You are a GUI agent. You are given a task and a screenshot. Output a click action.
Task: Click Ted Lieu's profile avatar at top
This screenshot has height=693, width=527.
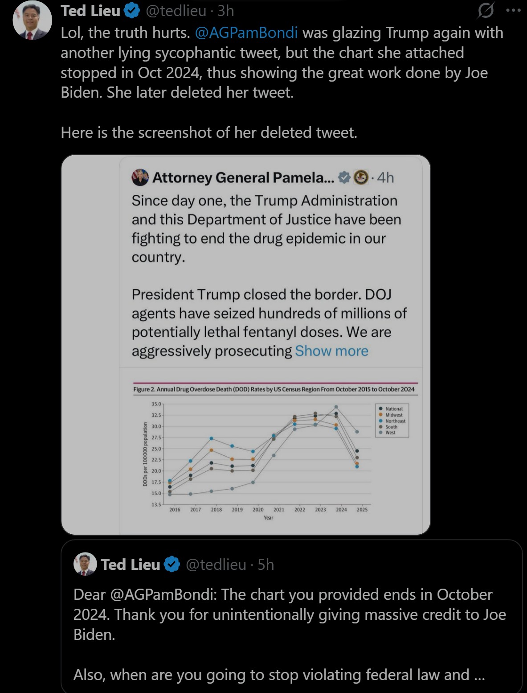33,20
